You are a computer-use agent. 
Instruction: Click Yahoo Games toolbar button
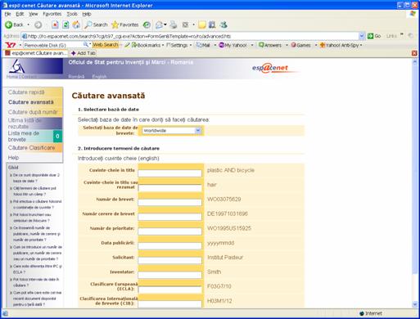[x=300, y=45]
